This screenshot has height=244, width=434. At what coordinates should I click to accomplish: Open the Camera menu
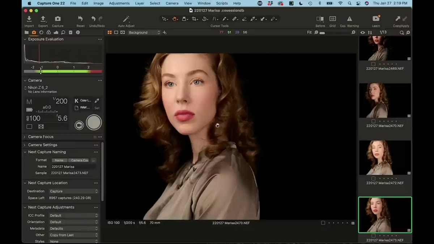pos(172,3)
